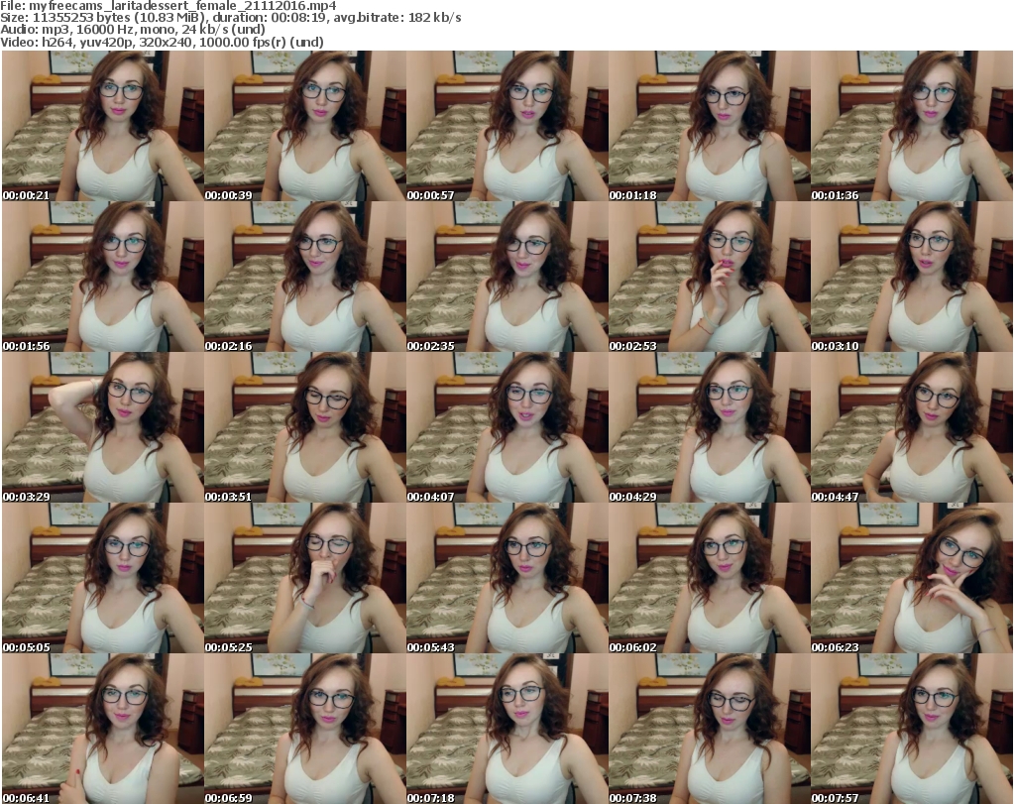Select the thumbnail stamped 00:00:21
The height and width of the screenshot is (804, 1015).
click(x=103, y=126)
